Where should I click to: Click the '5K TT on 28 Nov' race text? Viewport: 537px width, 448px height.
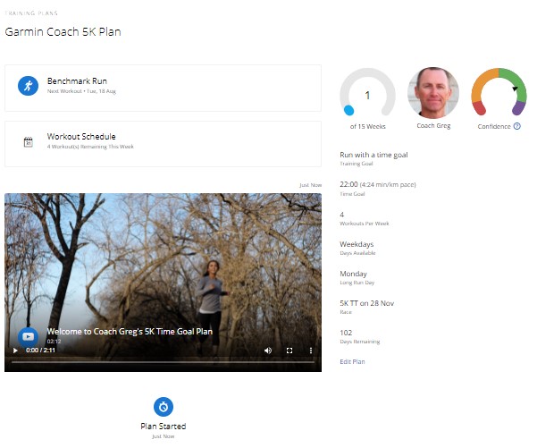point(367,303)
